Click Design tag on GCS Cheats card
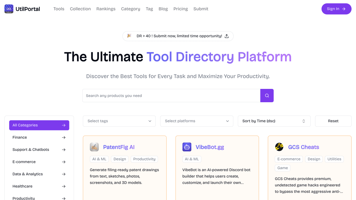The image size is (356, 200). 314,159
